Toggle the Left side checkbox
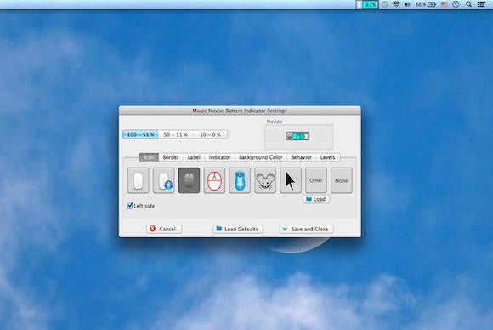 pyautogui.click(x=130, y=206)
